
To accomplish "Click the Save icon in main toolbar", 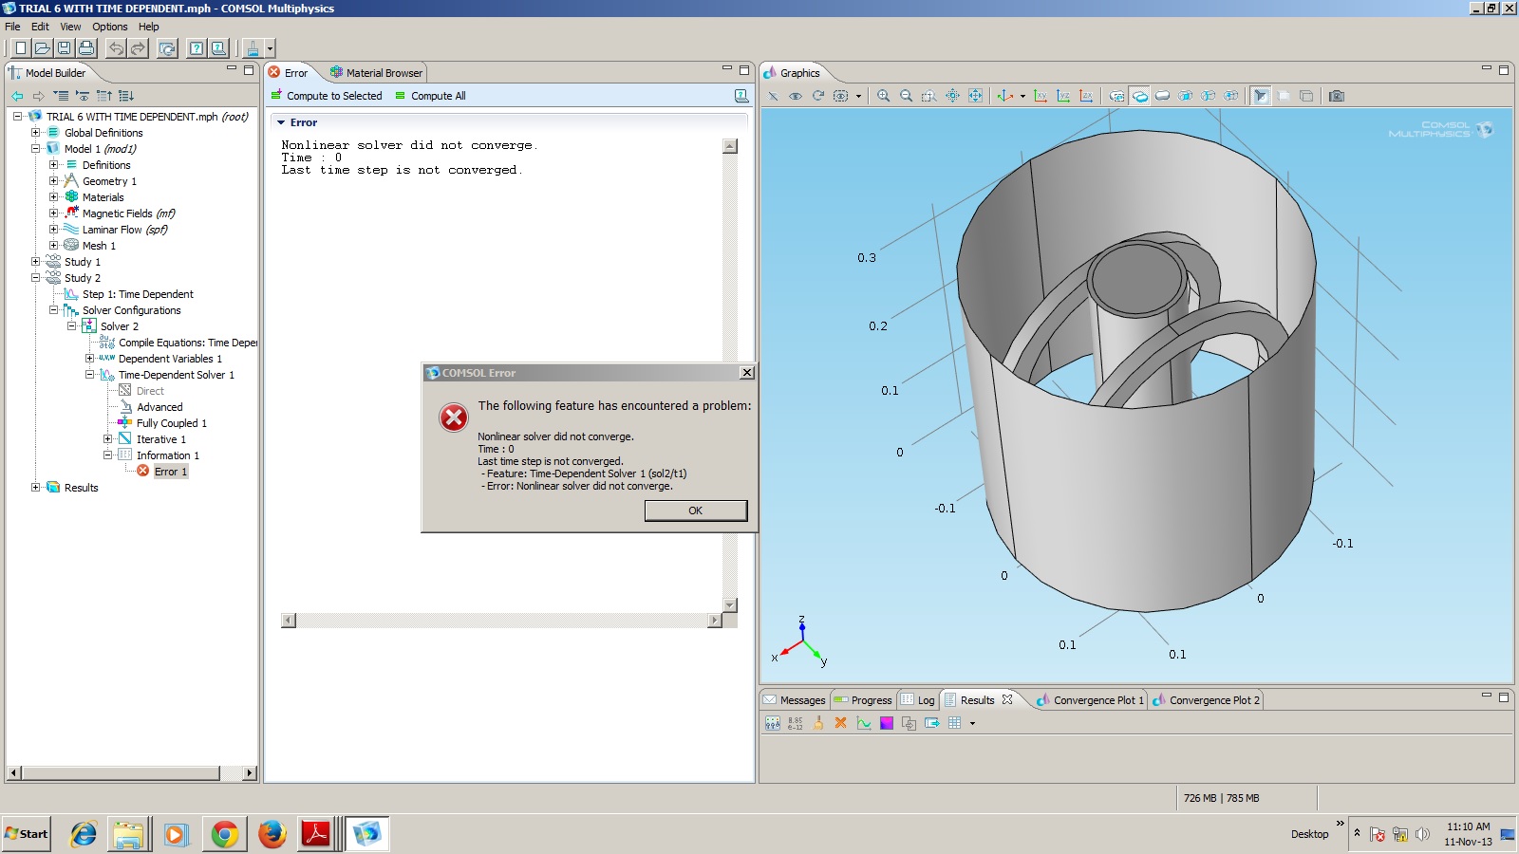I will tap(64, 48).
